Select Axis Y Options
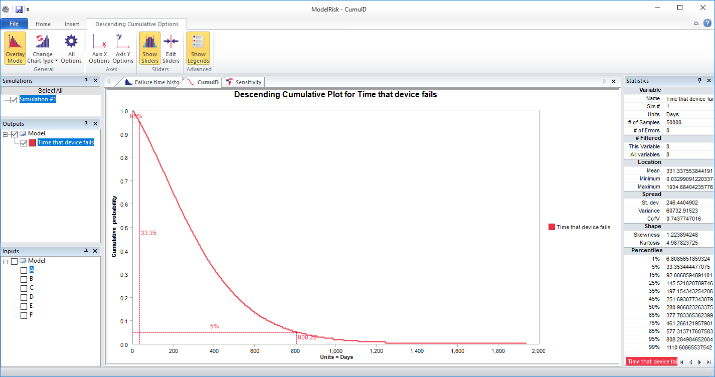This screenshot has height=377, width=715. tap(122, 48)
